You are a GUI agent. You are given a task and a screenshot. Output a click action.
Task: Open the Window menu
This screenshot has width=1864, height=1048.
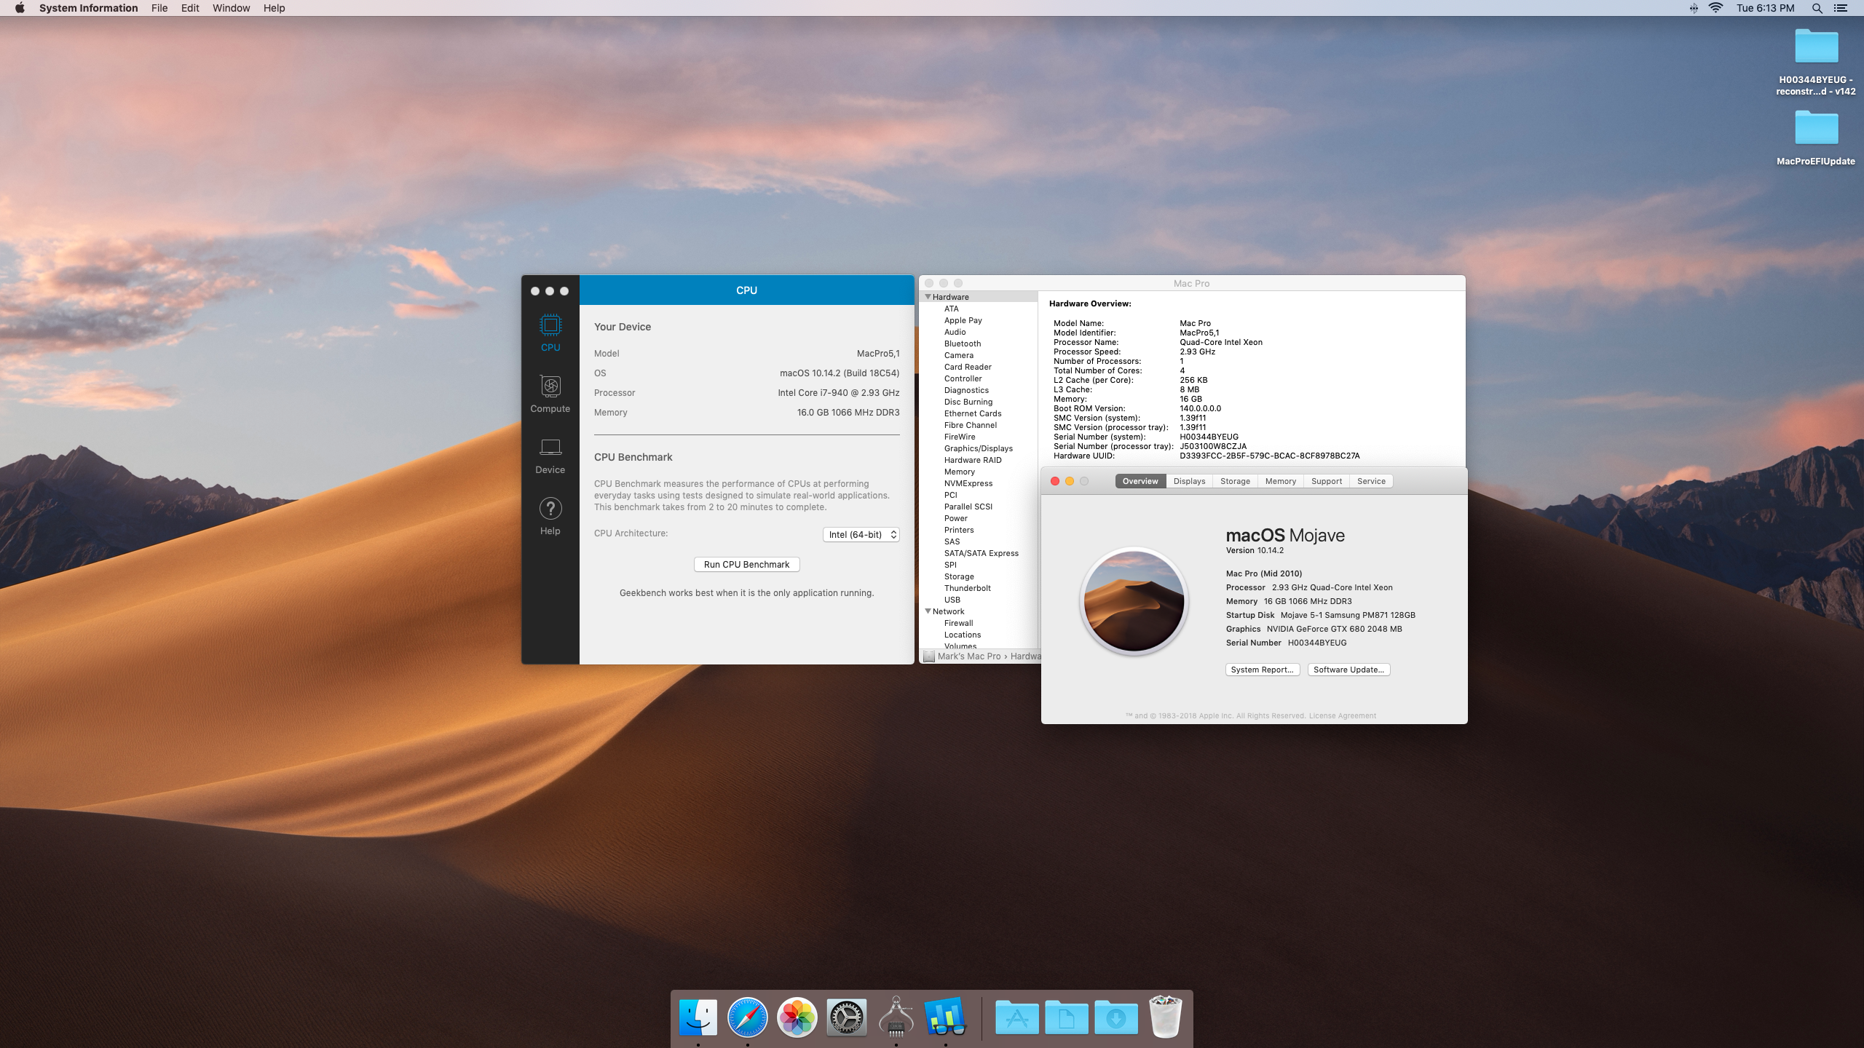[x=231, y=8]
